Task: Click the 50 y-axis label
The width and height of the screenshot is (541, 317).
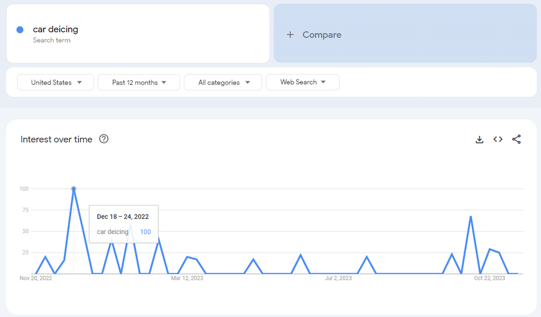Action: point(25,231)
